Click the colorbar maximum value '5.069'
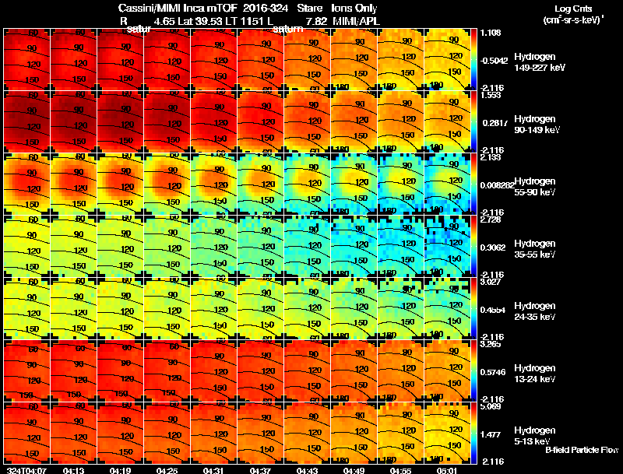This screenshot has width=623, height=474. point(491,407)
